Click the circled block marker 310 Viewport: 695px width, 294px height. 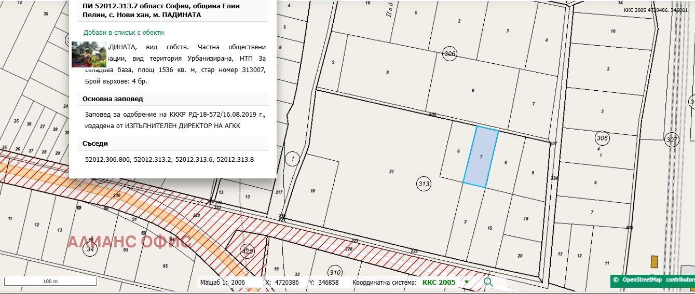tap(335, 272)
